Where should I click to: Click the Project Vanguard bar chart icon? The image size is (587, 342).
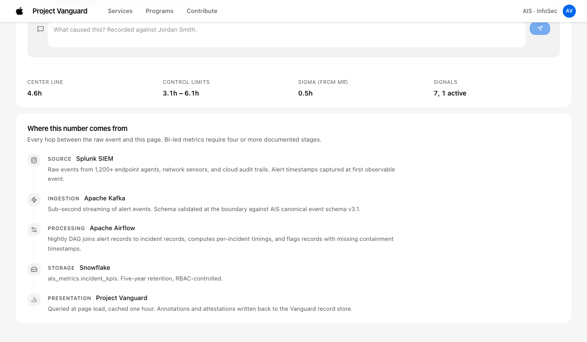34,300
